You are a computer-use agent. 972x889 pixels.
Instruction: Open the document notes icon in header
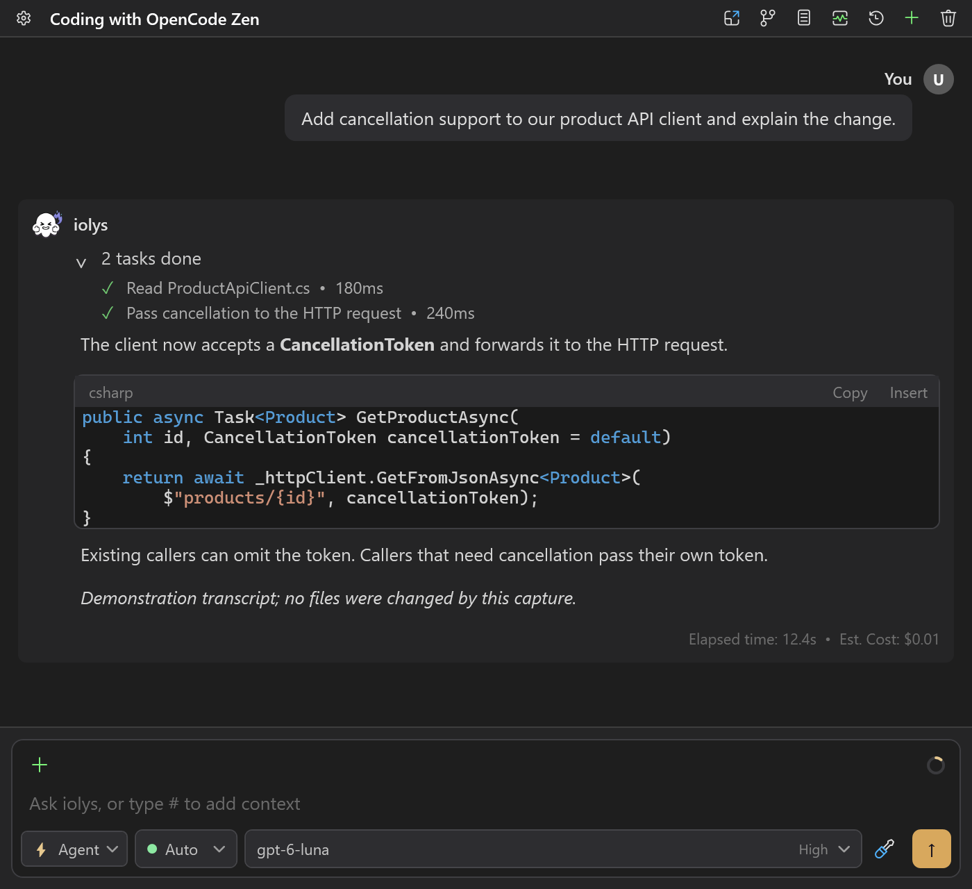[804, 19]
